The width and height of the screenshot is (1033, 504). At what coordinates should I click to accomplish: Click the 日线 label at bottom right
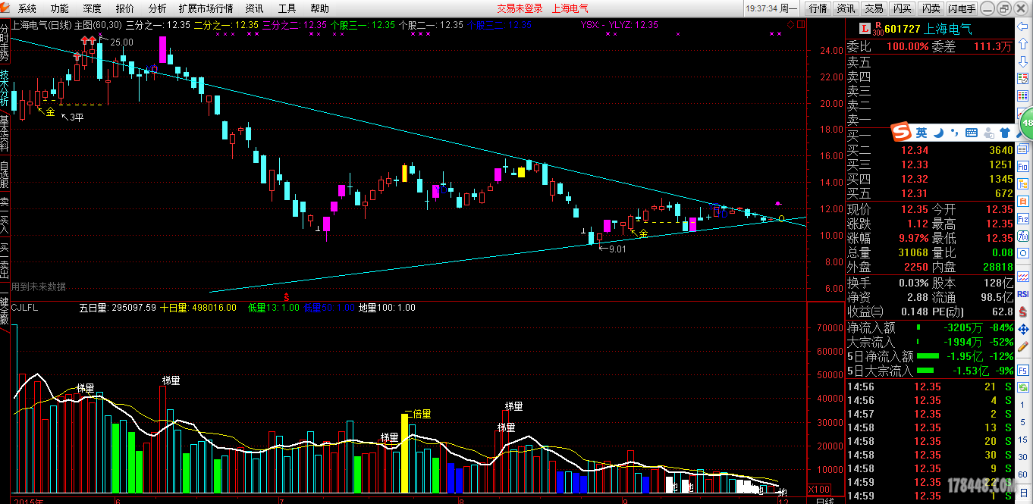coord(824,500)
